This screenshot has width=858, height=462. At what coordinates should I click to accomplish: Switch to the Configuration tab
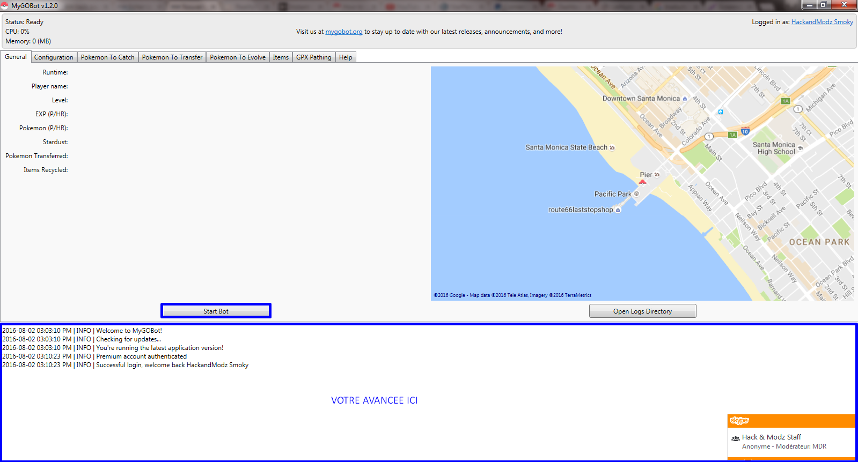[x=54, y=57]
